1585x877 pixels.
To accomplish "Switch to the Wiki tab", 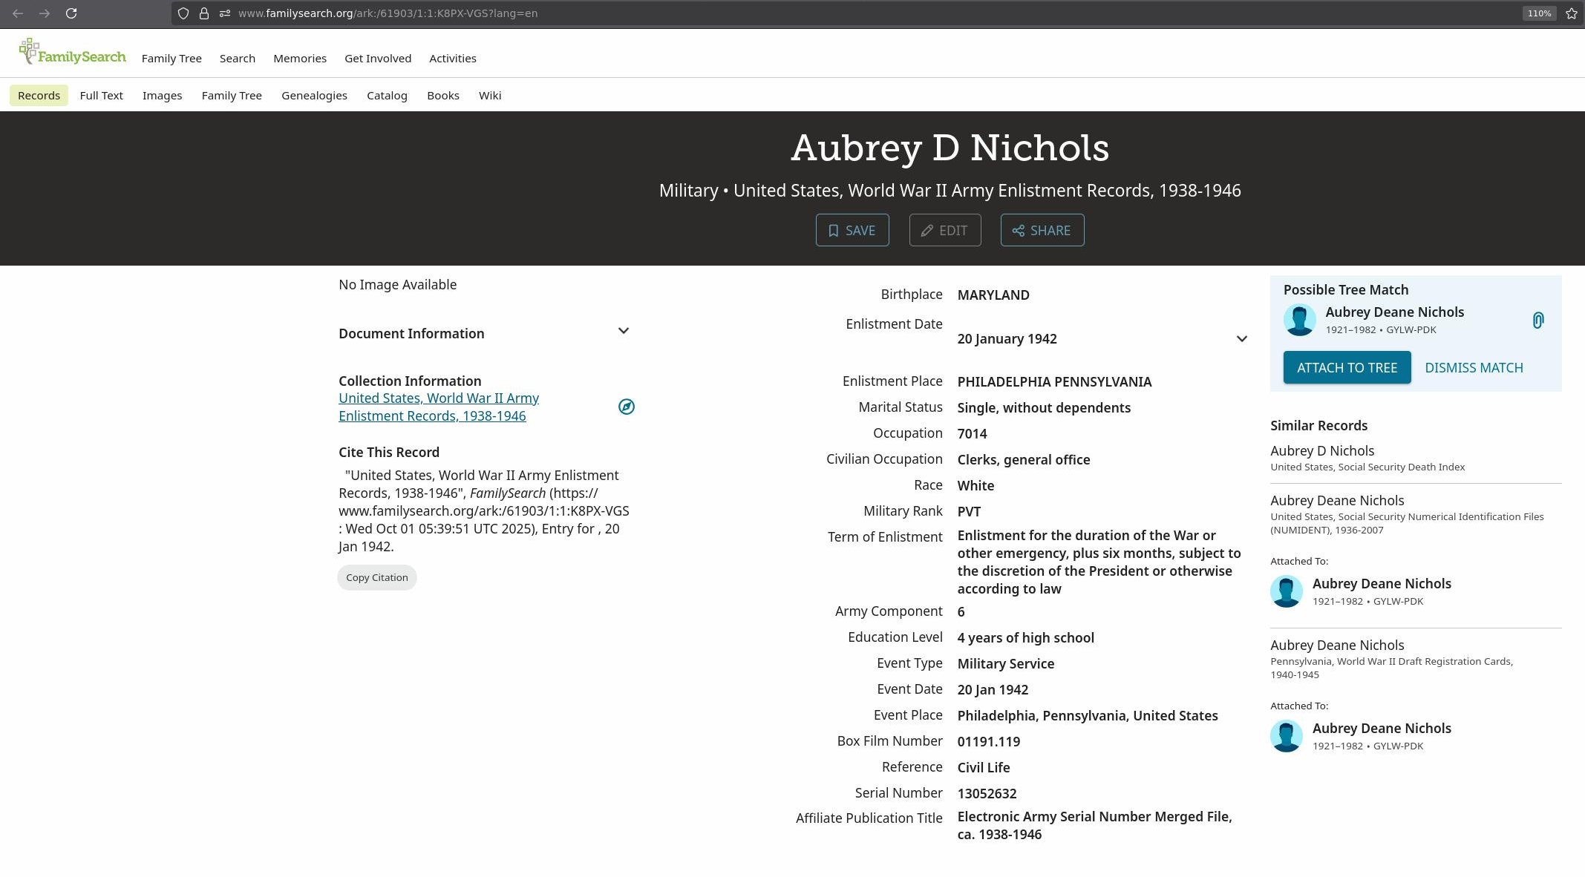I will [490, 95].
